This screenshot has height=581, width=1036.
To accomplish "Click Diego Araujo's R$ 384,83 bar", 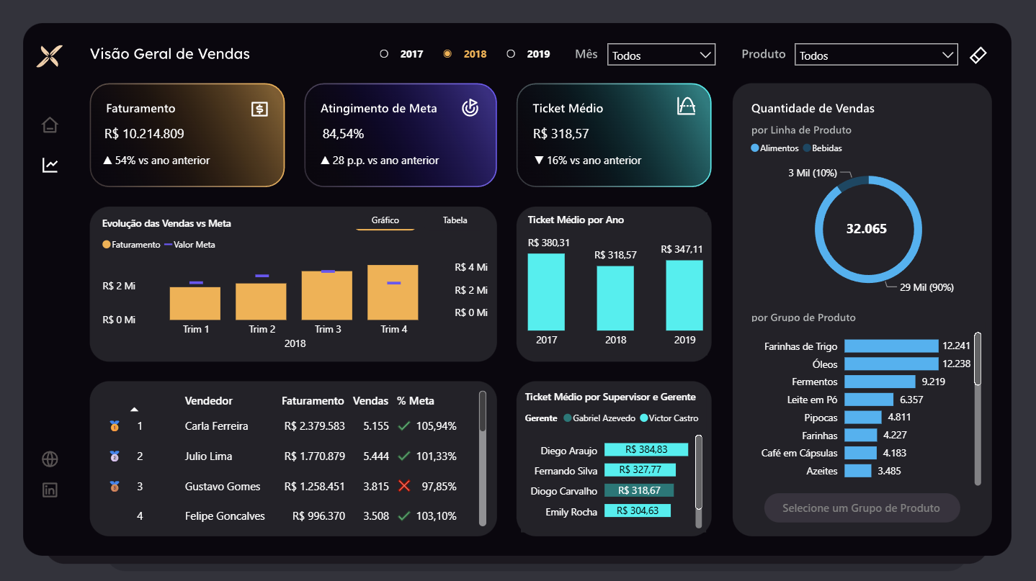I will point(646,450).
